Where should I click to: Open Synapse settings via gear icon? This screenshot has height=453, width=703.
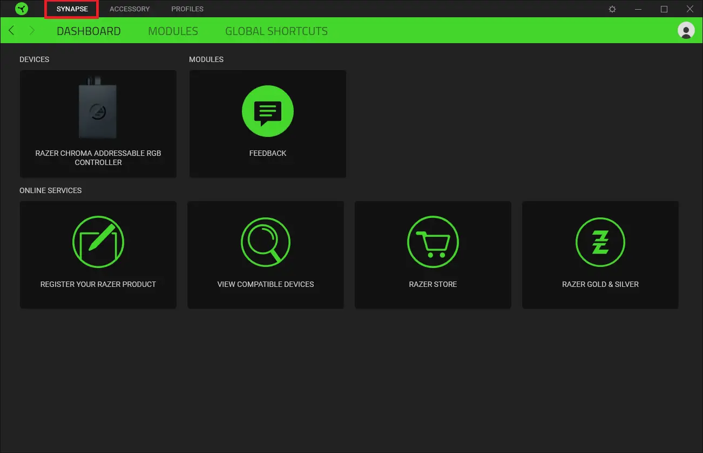[612, 9]
